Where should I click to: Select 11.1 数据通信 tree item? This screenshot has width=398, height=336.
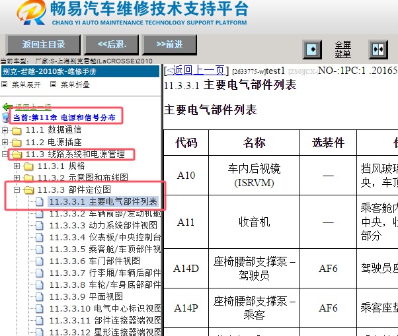[54, 130]
